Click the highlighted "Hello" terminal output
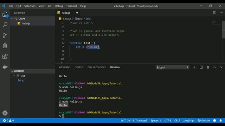This screenshot has width=225, height=126. pyautogui.click(x=63, y=105)
